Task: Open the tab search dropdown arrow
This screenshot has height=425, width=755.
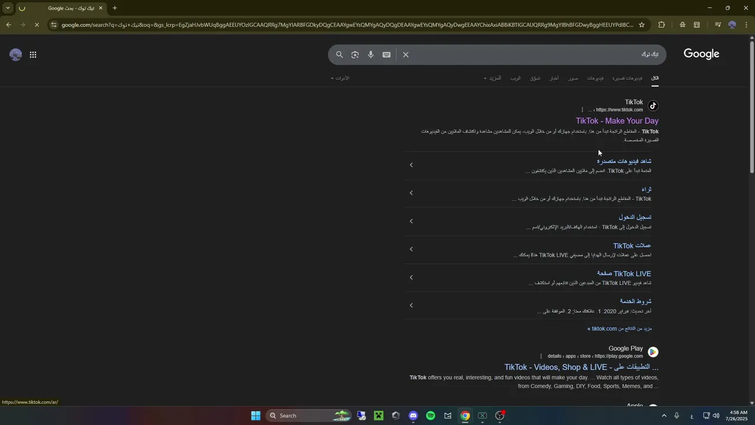Action: point(8,8)
